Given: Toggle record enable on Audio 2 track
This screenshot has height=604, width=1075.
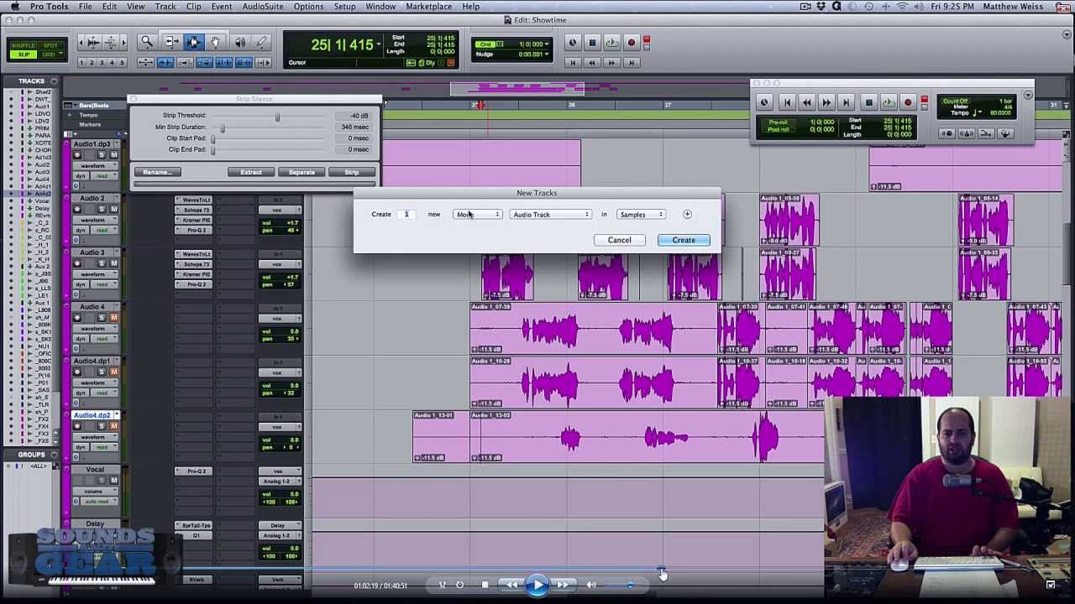Looking at the screenshot, I should click(x=77, y=209).
